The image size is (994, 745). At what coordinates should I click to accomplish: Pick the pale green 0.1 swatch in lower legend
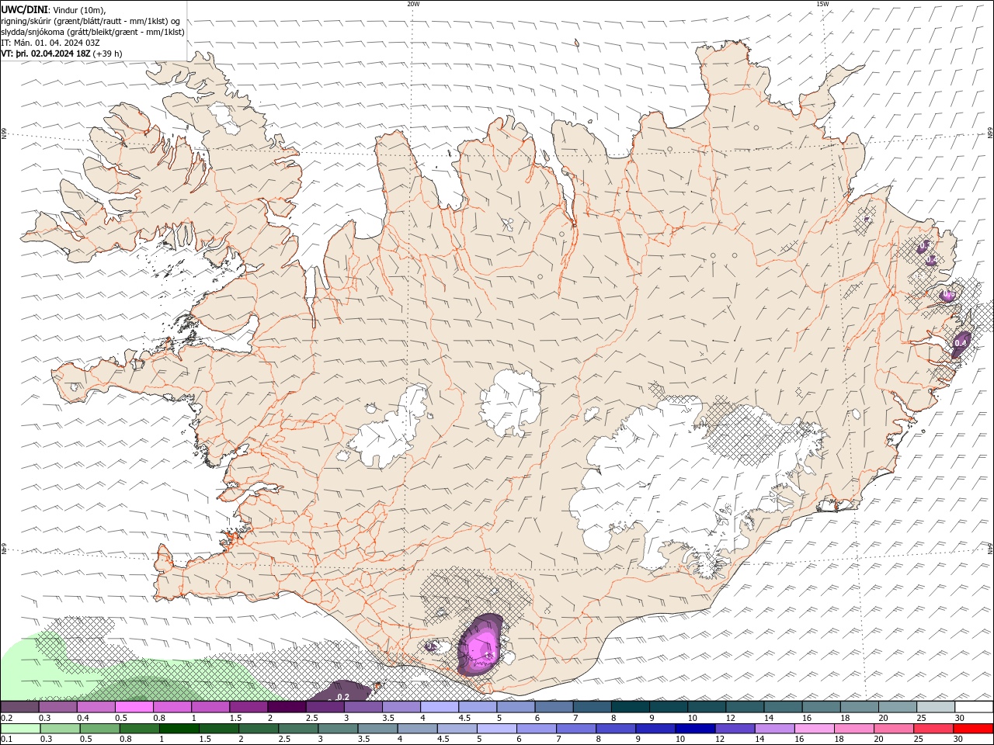(21, 729)
